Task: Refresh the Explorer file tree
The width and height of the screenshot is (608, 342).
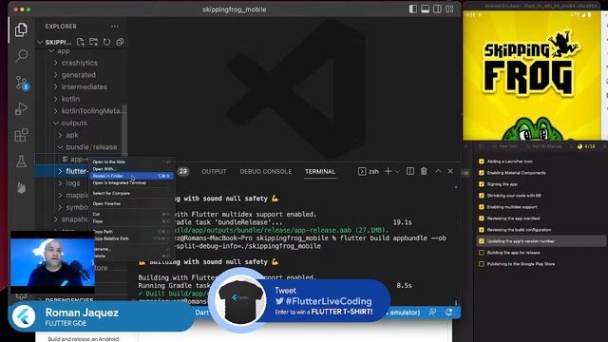Action: (106, 42)
